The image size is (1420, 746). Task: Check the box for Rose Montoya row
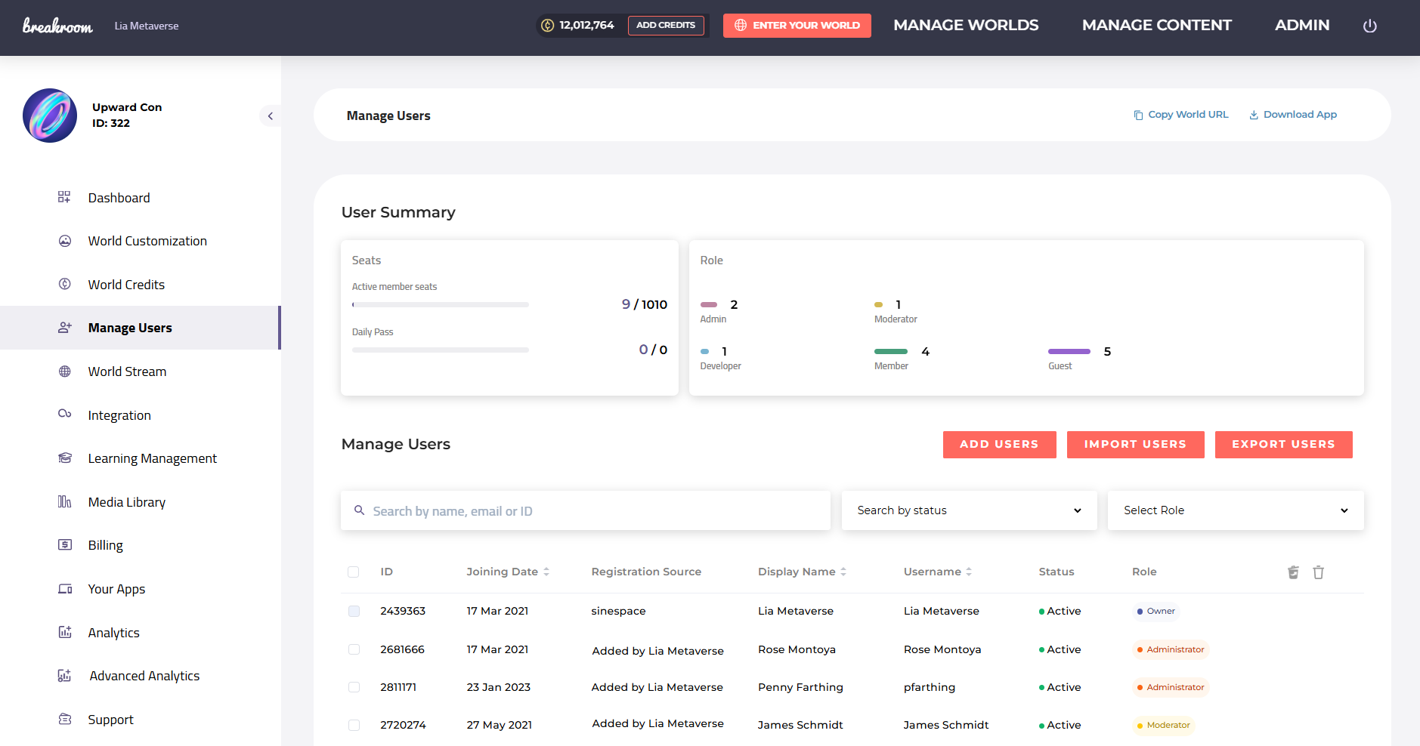pyautogui.click(x=354, y=649)
